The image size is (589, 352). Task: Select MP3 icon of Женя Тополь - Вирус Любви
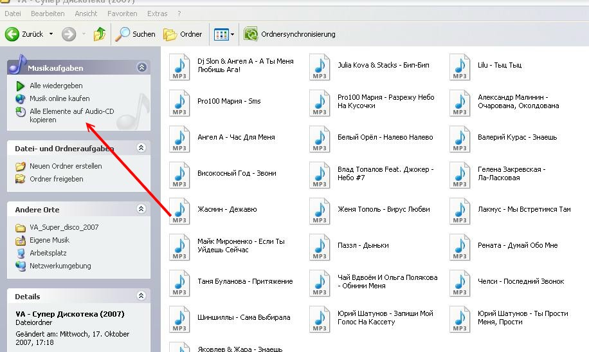(320, 211)
